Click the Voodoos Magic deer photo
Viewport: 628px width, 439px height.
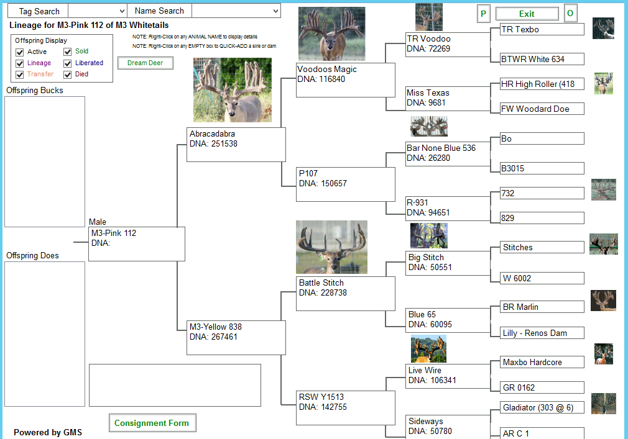pos(331,34)
